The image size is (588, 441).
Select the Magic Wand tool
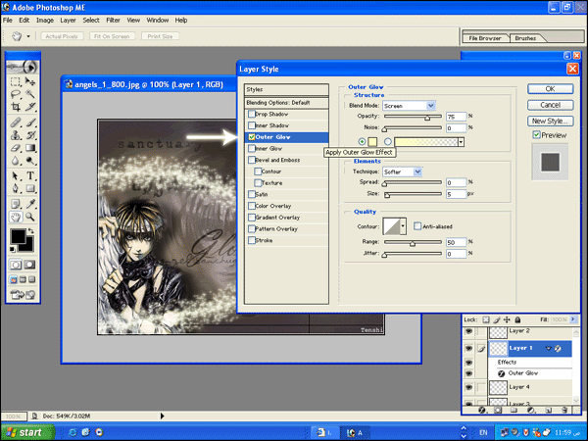coord(30,94)
